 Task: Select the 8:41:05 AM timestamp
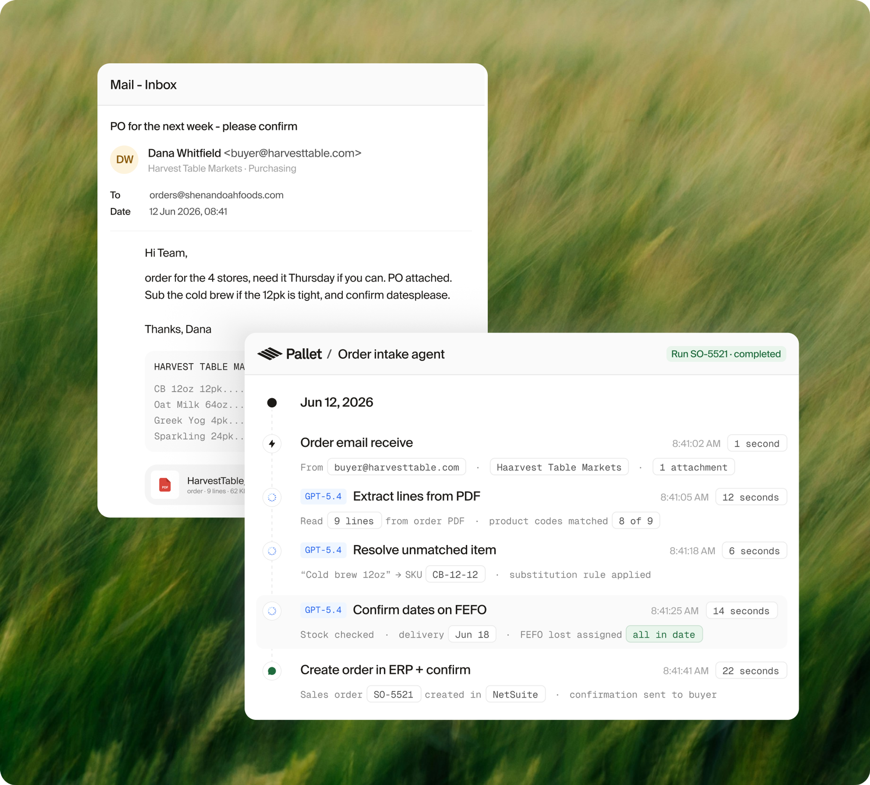tap(684, 497)
